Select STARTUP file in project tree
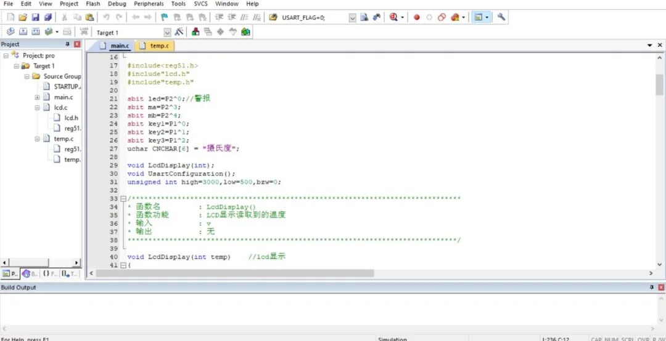This screenshot has height=341, width=666. [x=62, y=87]
